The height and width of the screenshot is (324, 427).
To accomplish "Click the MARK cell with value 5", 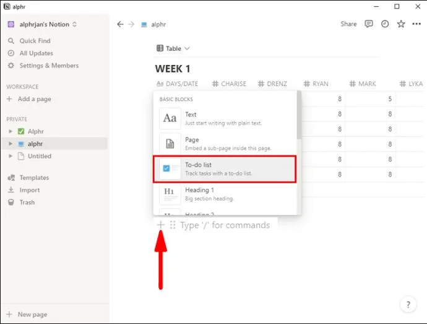I will pos(370,99).
